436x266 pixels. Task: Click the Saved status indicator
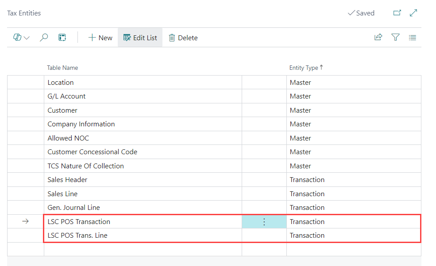point(361,13)
